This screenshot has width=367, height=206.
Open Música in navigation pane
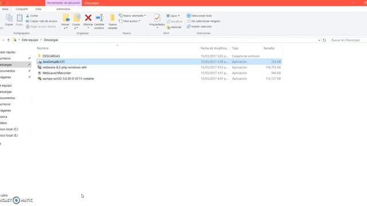pyautogui.click(x=3, y=117)
